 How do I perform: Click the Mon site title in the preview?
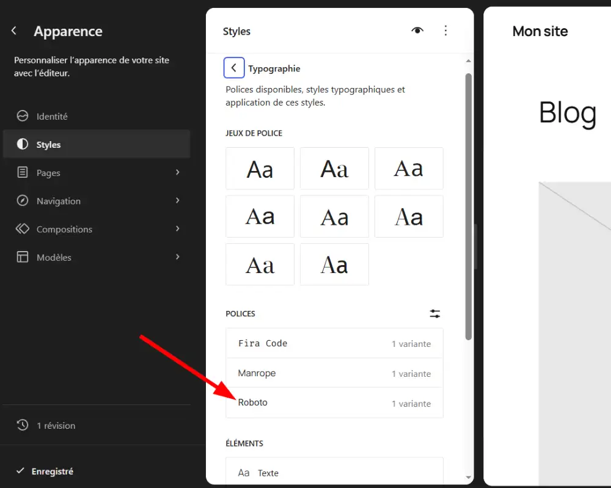click(540, 31)
